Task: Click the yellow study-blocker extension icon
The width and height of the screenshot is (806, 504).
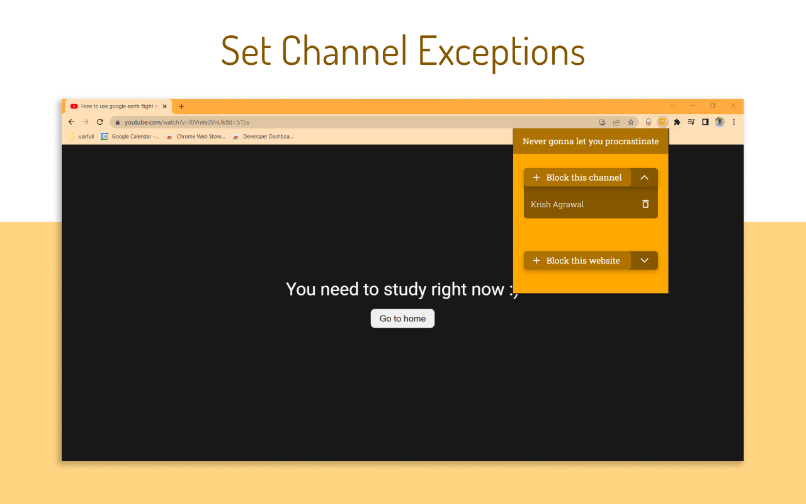Action: (x=662, y=122)
